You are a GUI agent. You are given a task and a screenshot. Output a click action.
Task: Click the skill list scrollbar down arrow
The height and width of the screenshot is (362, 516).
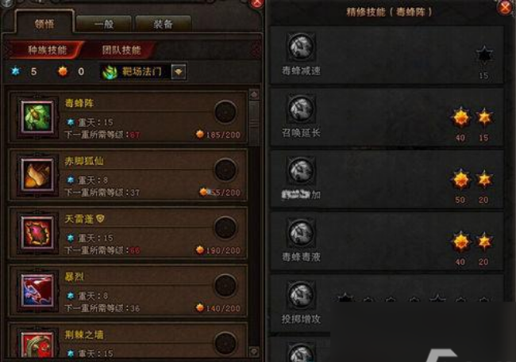(x=254, y=352)
